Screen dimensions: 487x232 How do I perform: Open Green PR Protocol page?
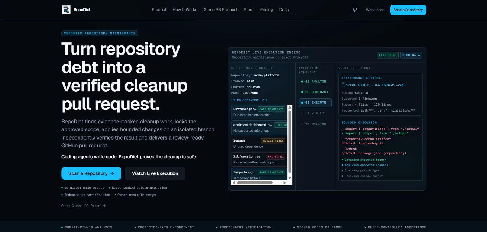220,10
